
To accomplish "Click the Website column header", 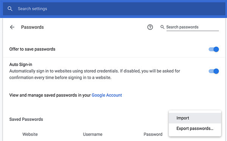I will (x=30, y=134).
